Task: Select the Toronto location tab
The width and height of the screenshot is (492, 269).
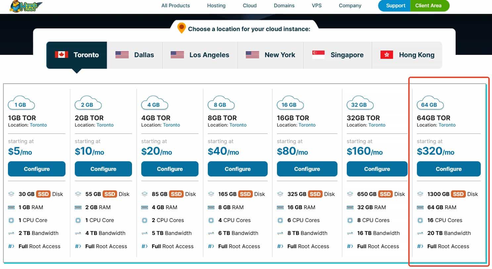Action: click(x=77, y=55)
